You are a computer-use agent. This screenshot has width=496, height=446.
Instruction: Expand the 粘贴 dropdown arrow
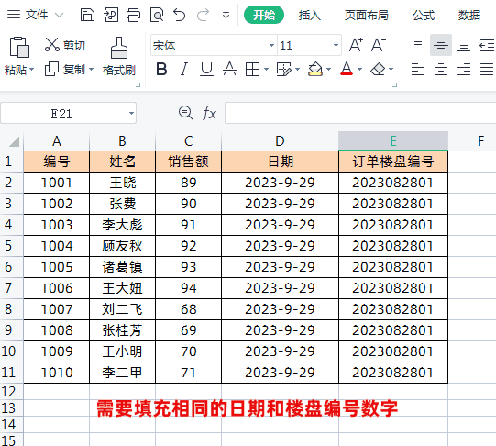click(x=32, y=69)
